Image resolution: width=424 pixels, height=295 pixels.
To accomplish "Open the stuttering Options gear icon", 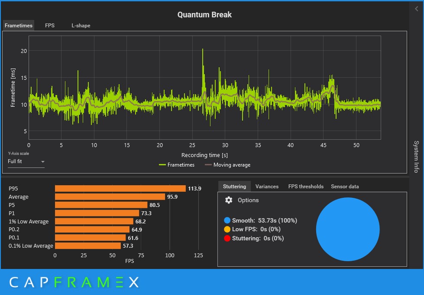I will pos(229,200).
